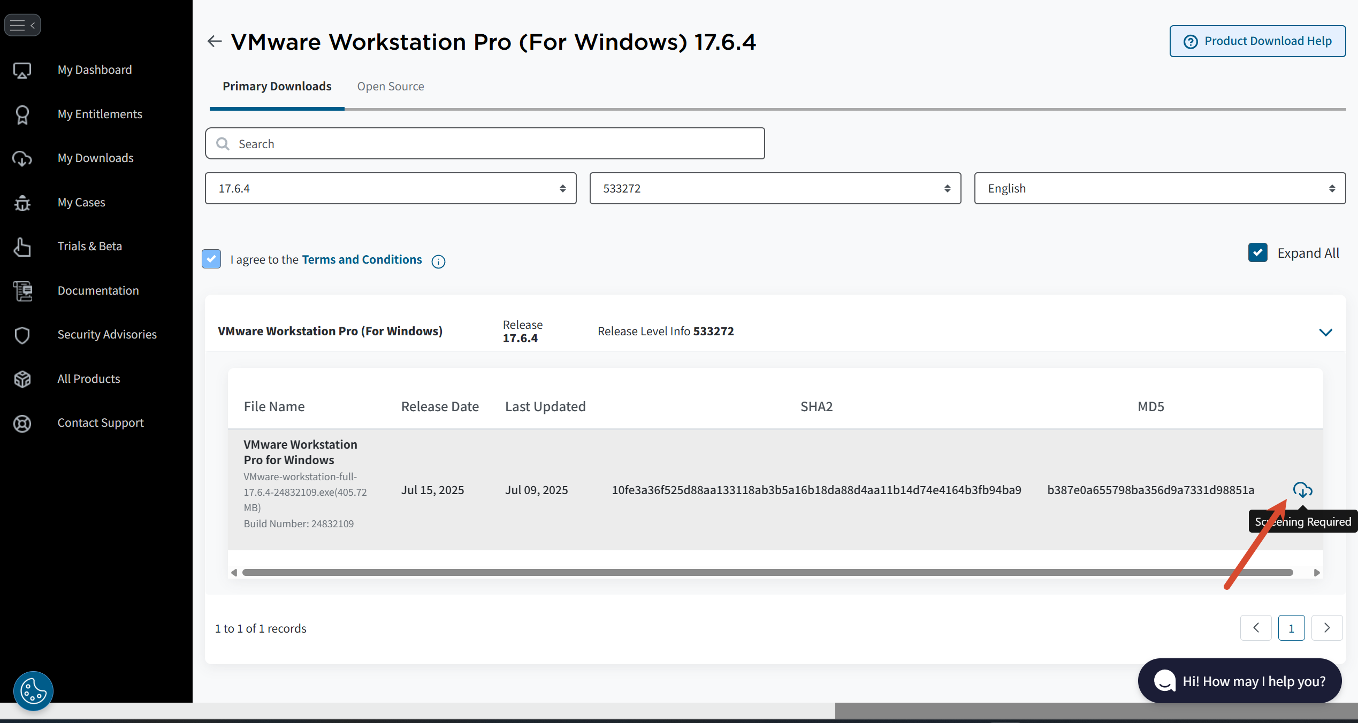Click the MD5 column header

coord(1151,407)
